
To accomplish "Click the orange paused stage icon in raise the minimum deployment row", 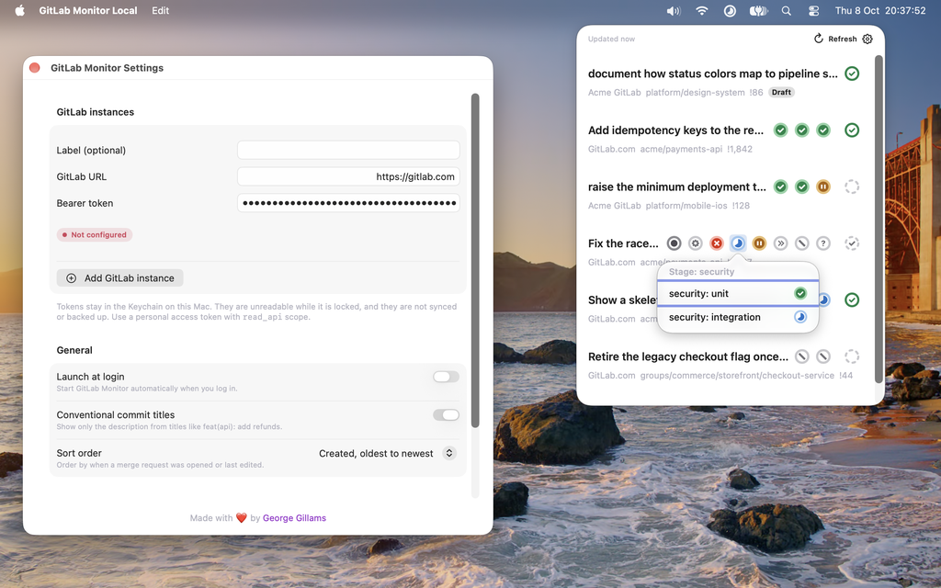I will tap(823, 187).
